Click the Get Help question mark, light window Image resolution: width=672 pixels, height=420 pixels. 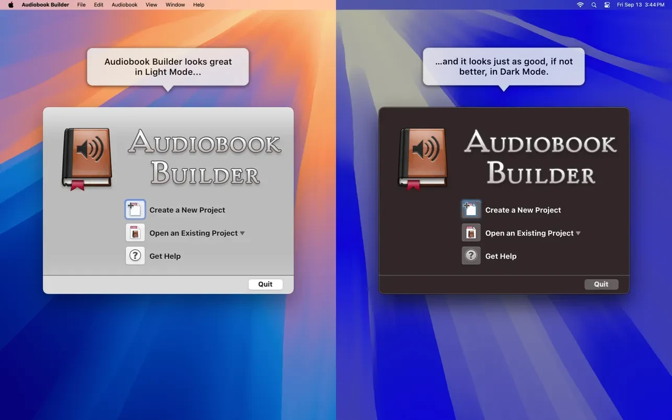pos(135,256)
